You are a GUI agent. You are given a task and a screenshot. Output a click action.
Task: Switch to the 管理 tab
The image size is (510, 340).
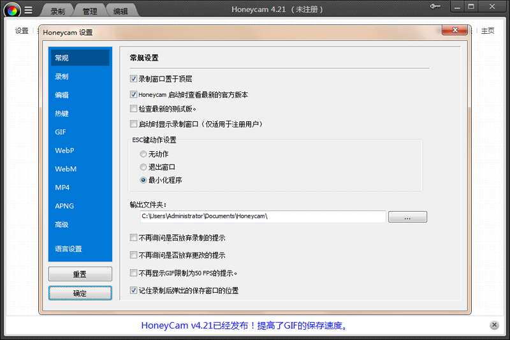(90, 11)
